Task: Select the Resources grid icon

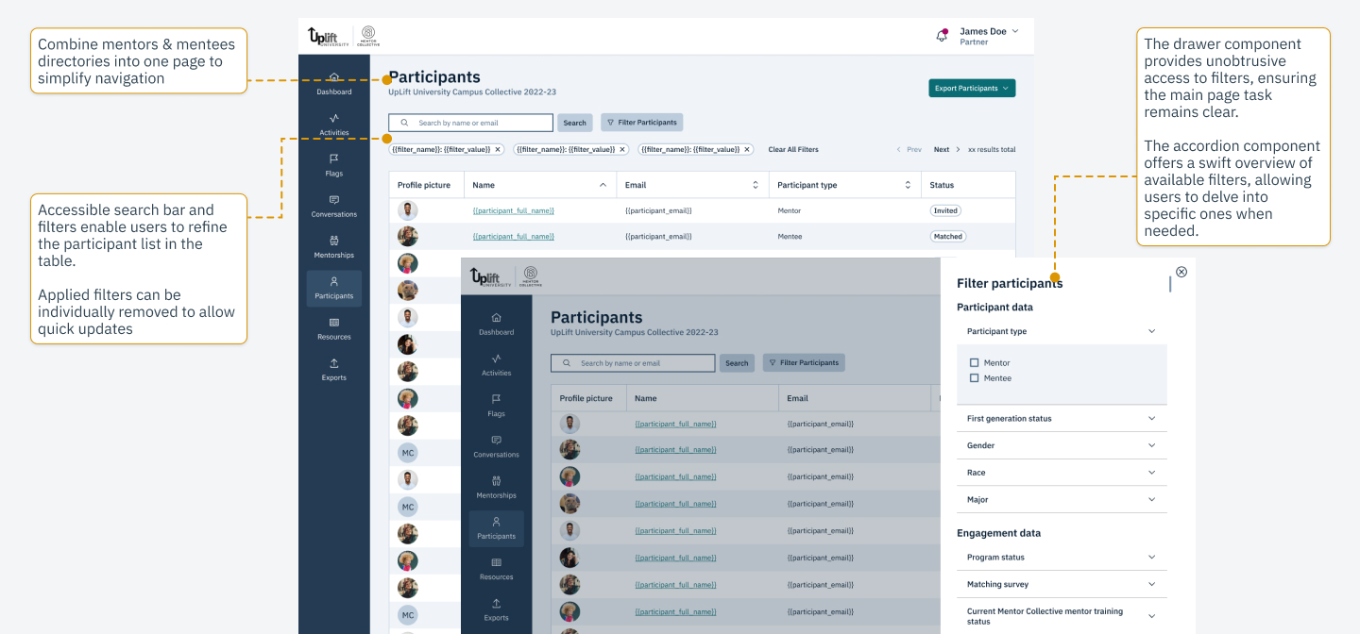Action: (x=334, y=324)
